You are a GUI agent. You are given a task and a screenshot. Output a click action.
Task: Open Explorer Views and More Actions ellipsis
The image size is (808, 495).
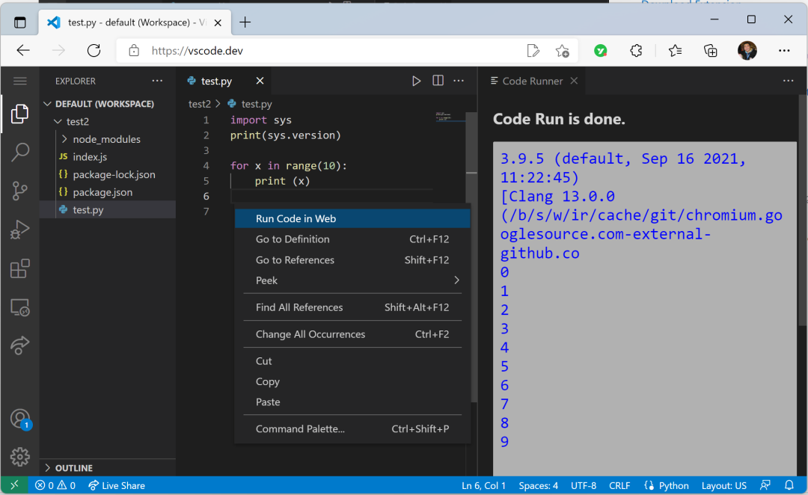pyautogui.click(x=157, y=81)
